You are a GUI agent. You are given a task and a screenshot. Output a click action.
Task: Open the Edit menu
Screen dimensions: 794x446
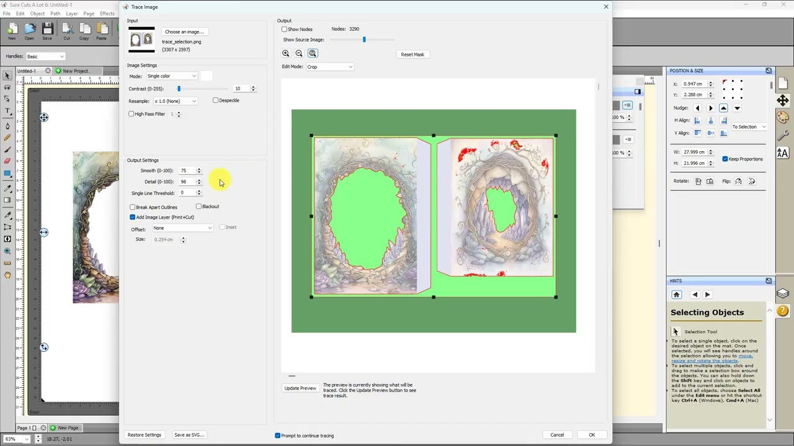(x=20, y=14)
